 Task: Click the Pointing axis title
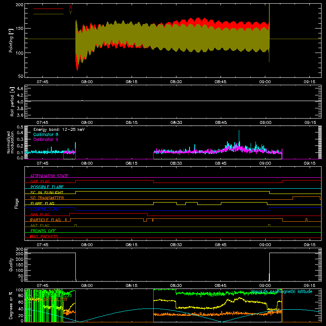tap(11, 40)
